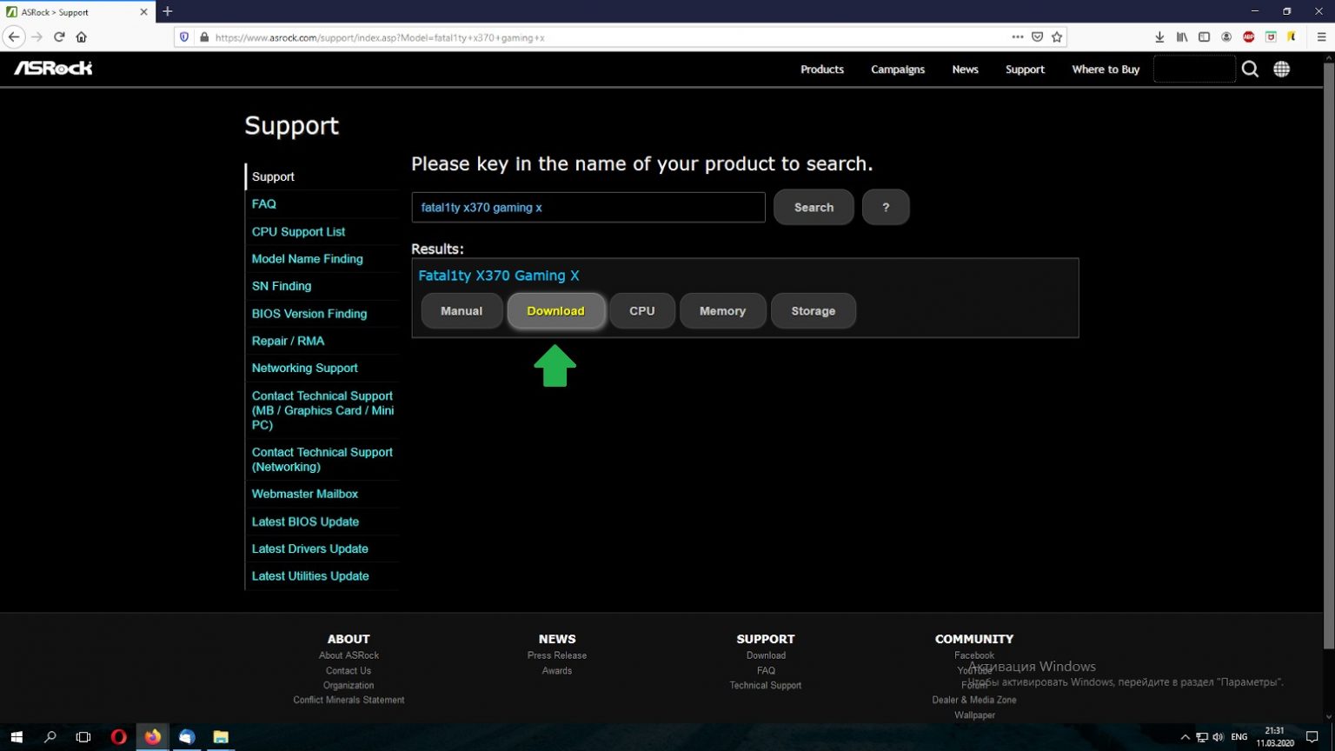Open SN Finding sidebar link
1335x751 pixels.
point(282,286)
